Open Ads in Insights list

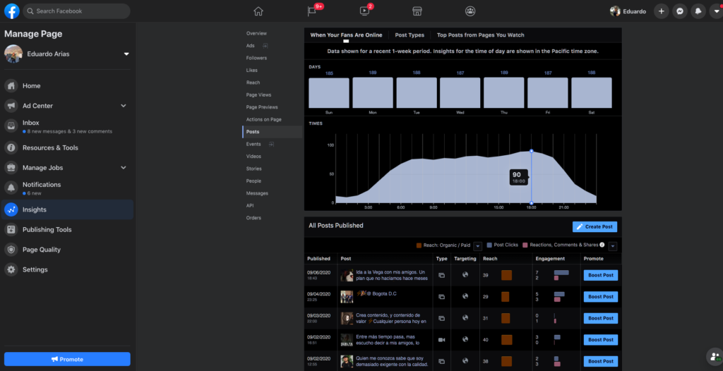click(251, 46)
